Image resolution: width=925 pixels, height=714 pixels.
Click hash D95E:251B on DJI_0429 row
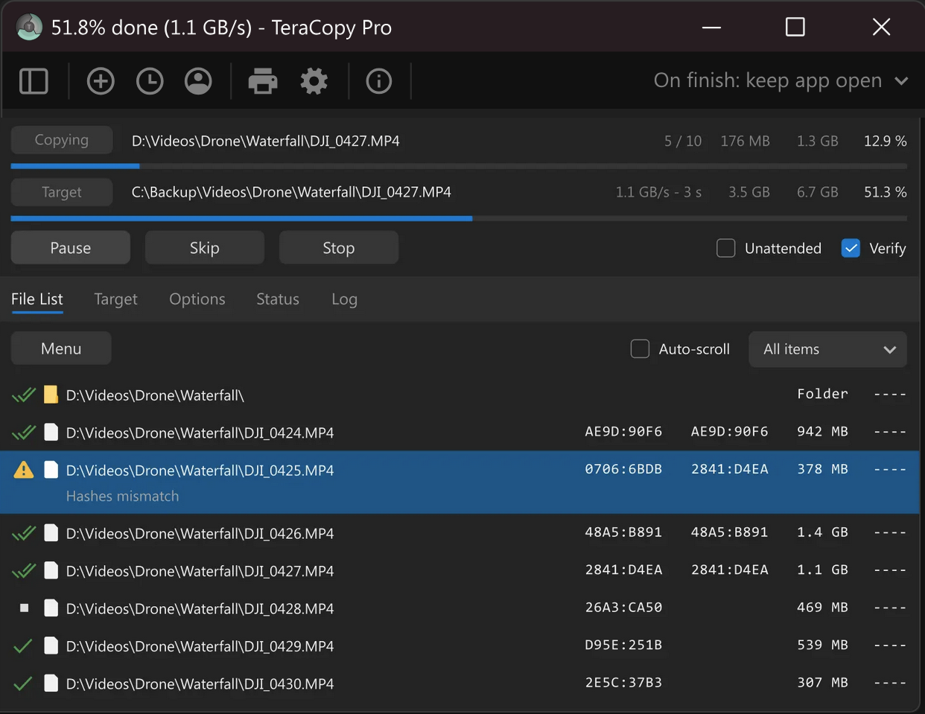pyautogui.click(x=623, y=645)
